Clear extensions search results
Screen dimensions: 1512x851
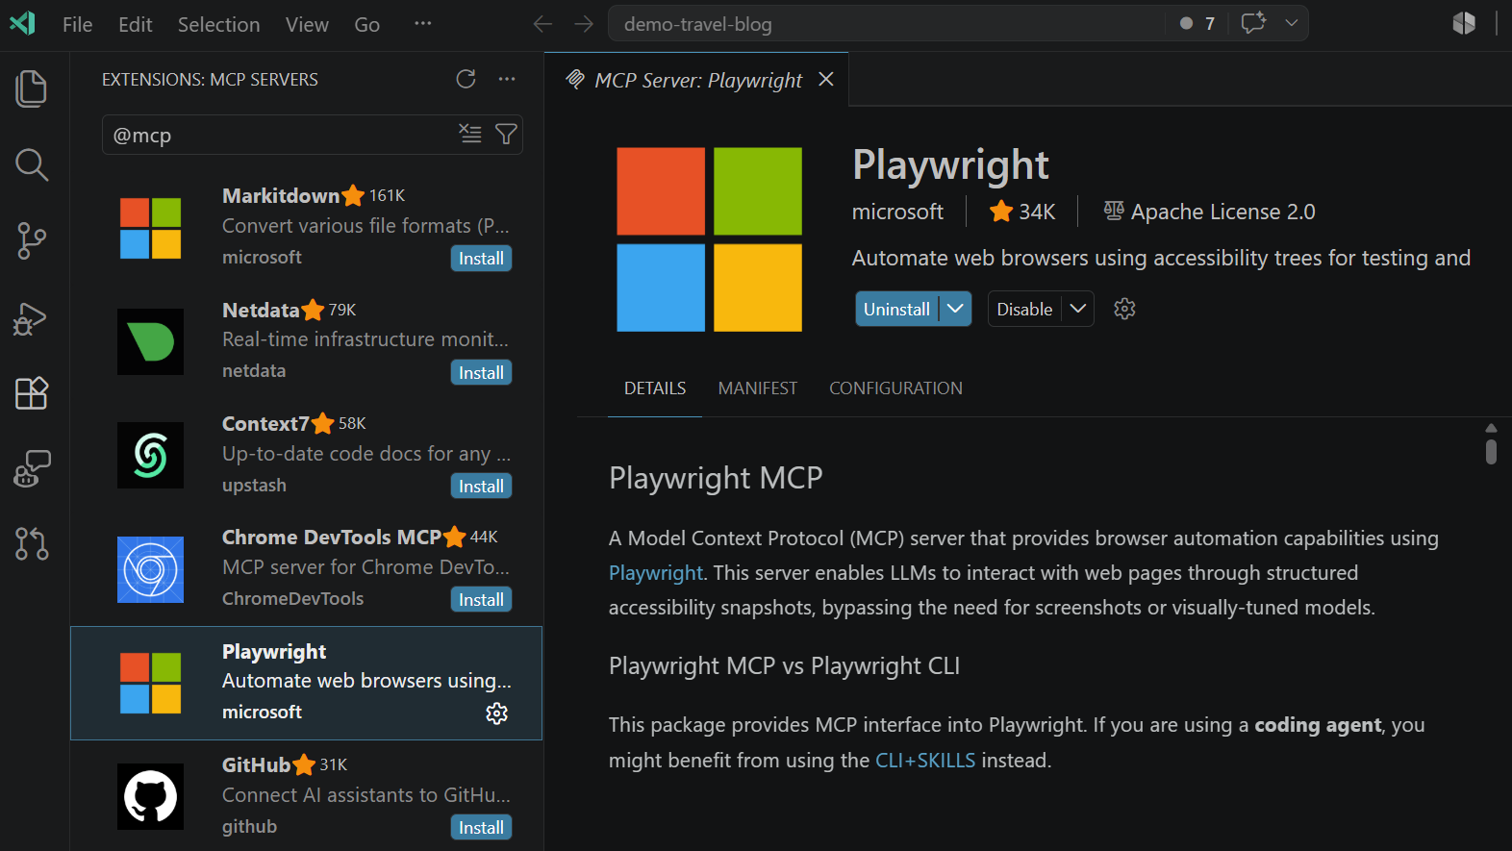pos(470,134)
